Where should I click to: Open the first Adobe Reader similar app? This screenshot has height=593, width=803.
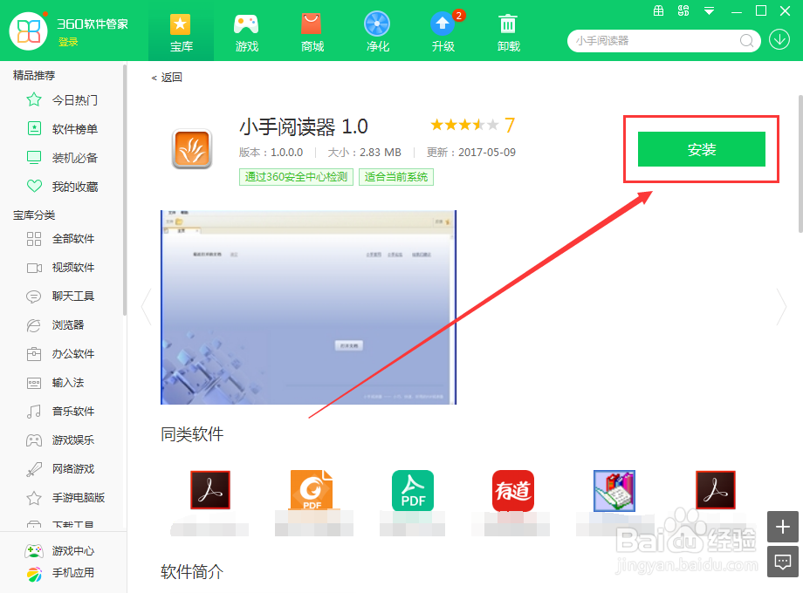[x=210, y=490]
